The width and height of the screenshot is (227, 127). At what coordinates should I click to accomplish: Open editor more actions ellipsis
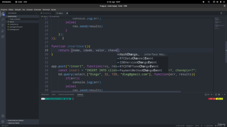click(x=224, y=13)
